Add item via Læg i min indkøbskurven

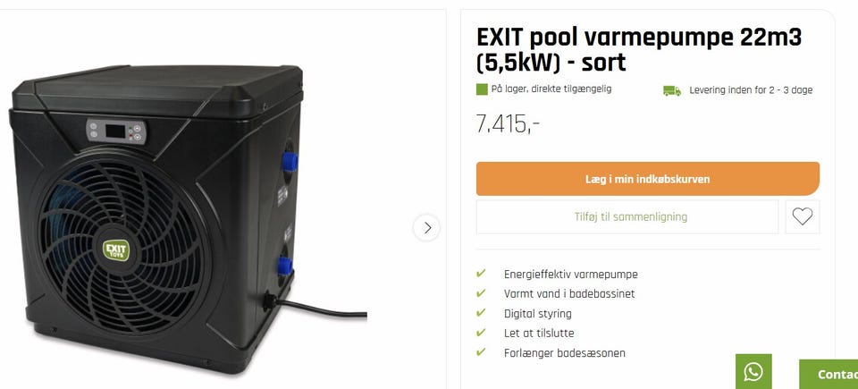click(648, 179)
